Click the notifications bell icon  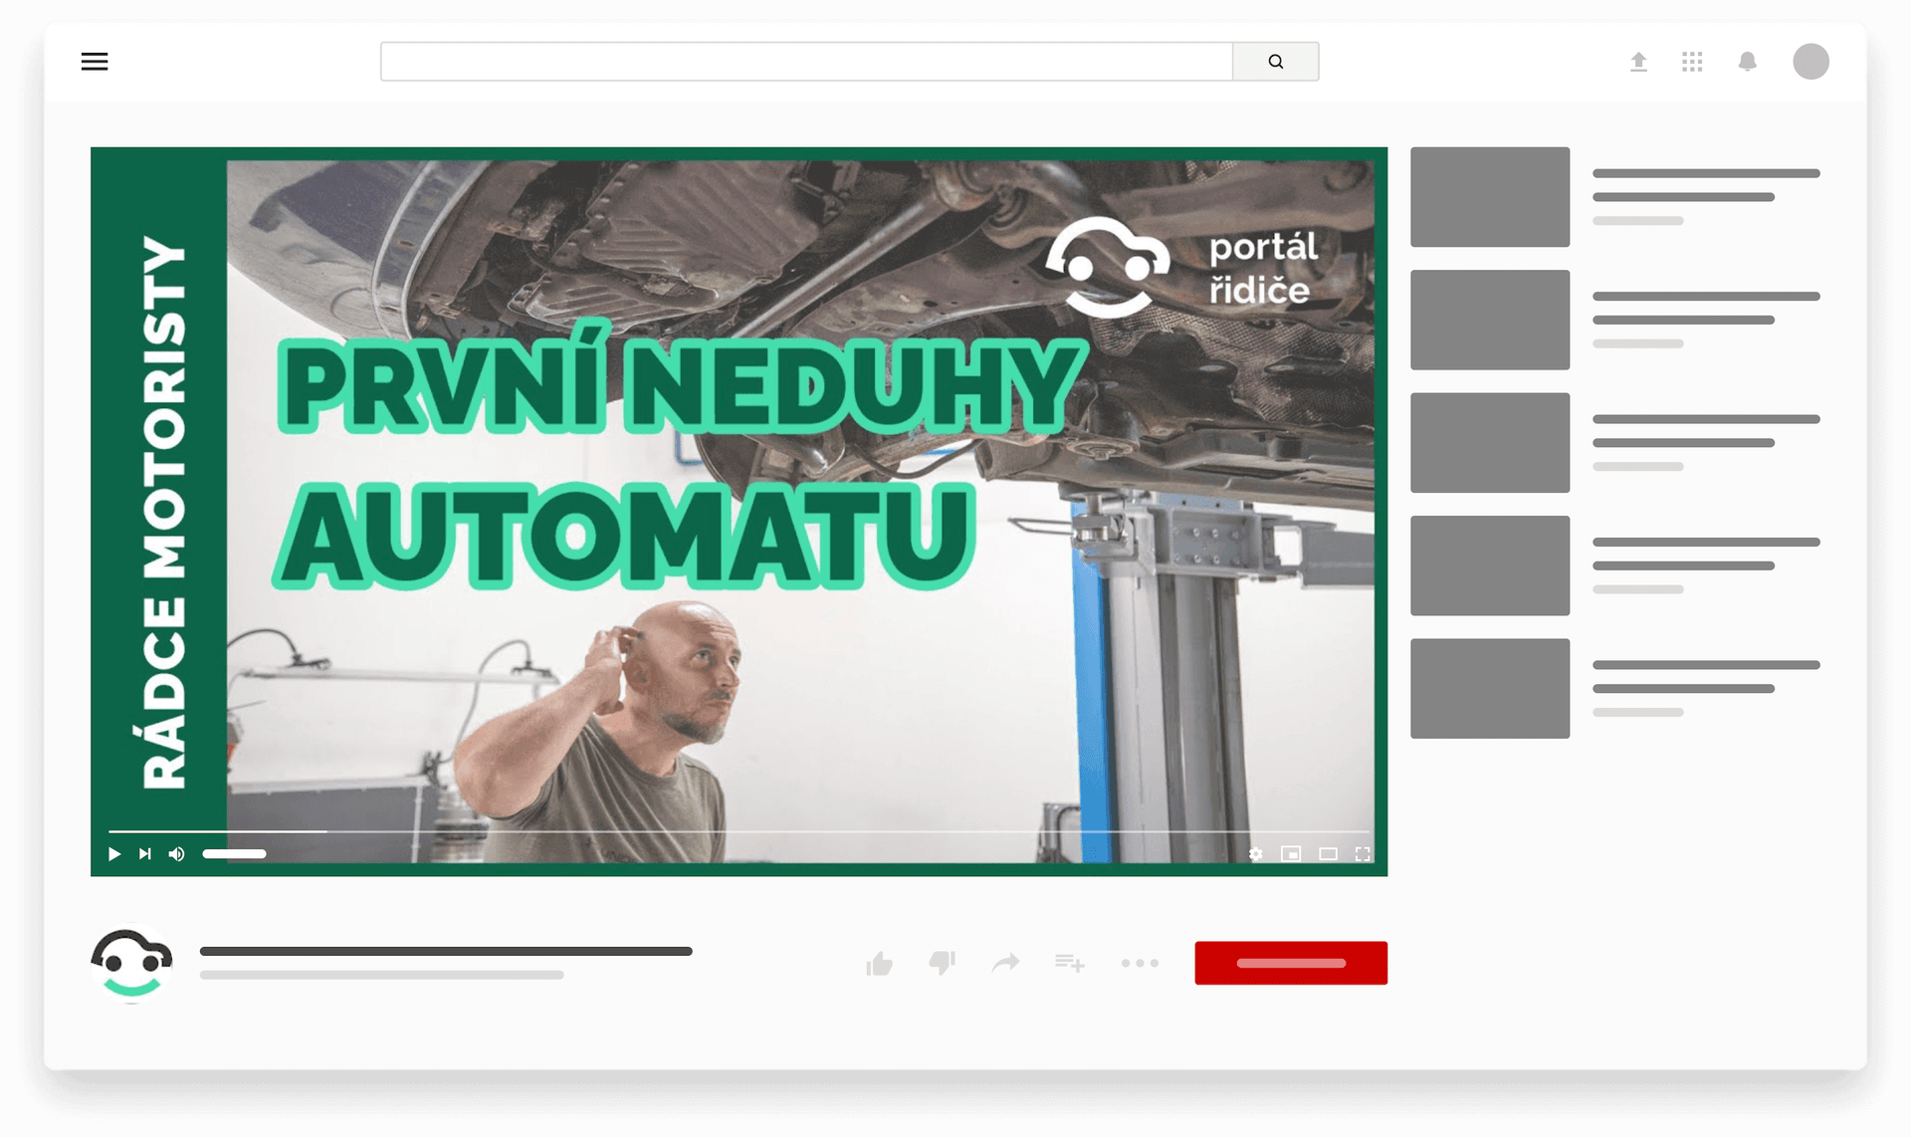coord(1749,61)
